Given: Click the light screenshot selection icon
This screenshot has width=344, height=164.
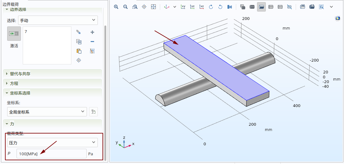Looking at the screenshot, I should point(303,7).
